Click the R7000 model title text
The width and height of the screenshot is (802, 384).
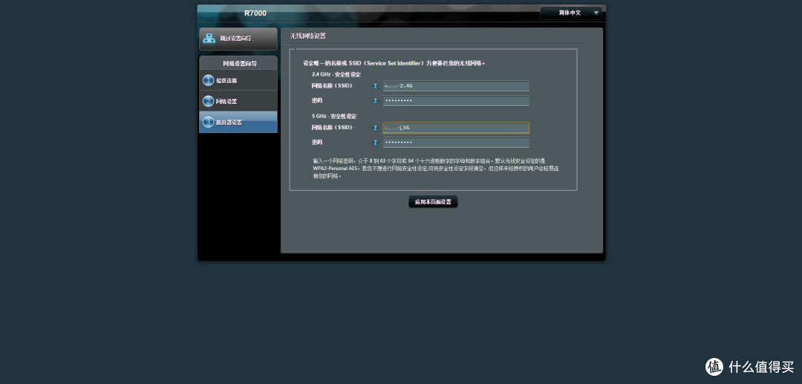(255, 13)
